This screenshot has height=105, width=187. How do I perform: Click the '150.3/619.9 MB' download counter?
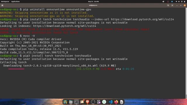(88, 69)
